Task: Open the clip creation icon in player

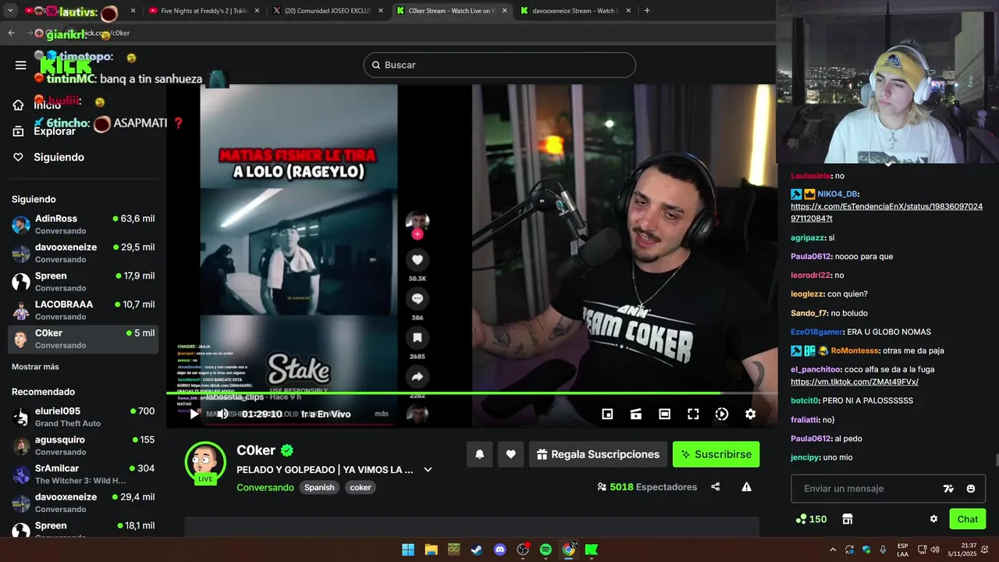Action: coord(636,414)
